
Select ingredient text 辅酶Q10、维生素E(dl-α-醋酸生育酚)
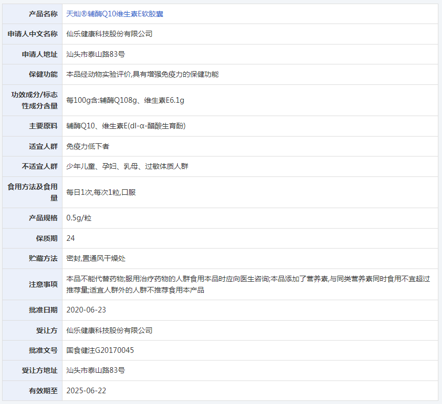[x=125, y=126]
